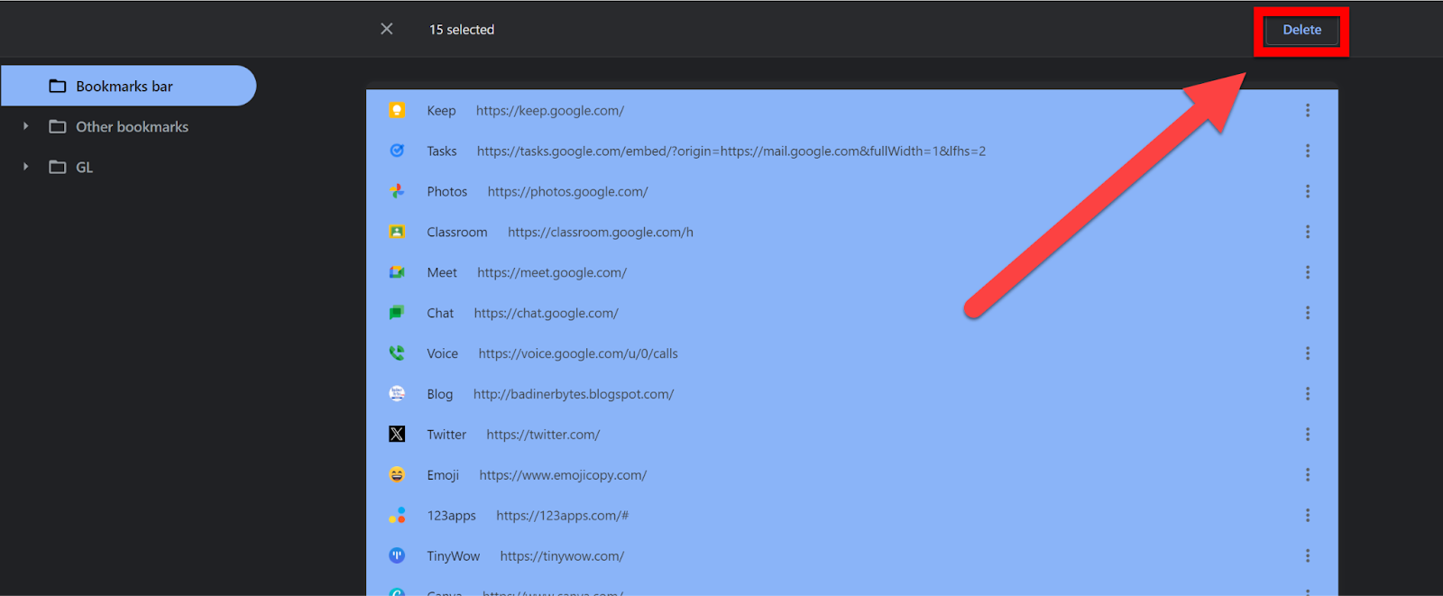
Task: Click the Classroom bookmark favicon
Action: 397,232
